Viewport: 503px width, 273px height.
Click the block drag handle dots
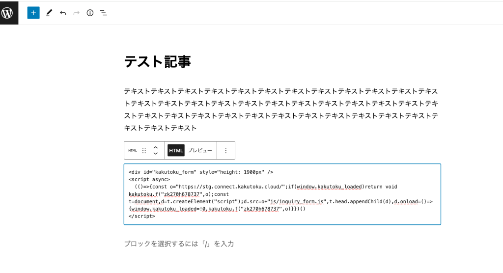(x=144, y=151)
